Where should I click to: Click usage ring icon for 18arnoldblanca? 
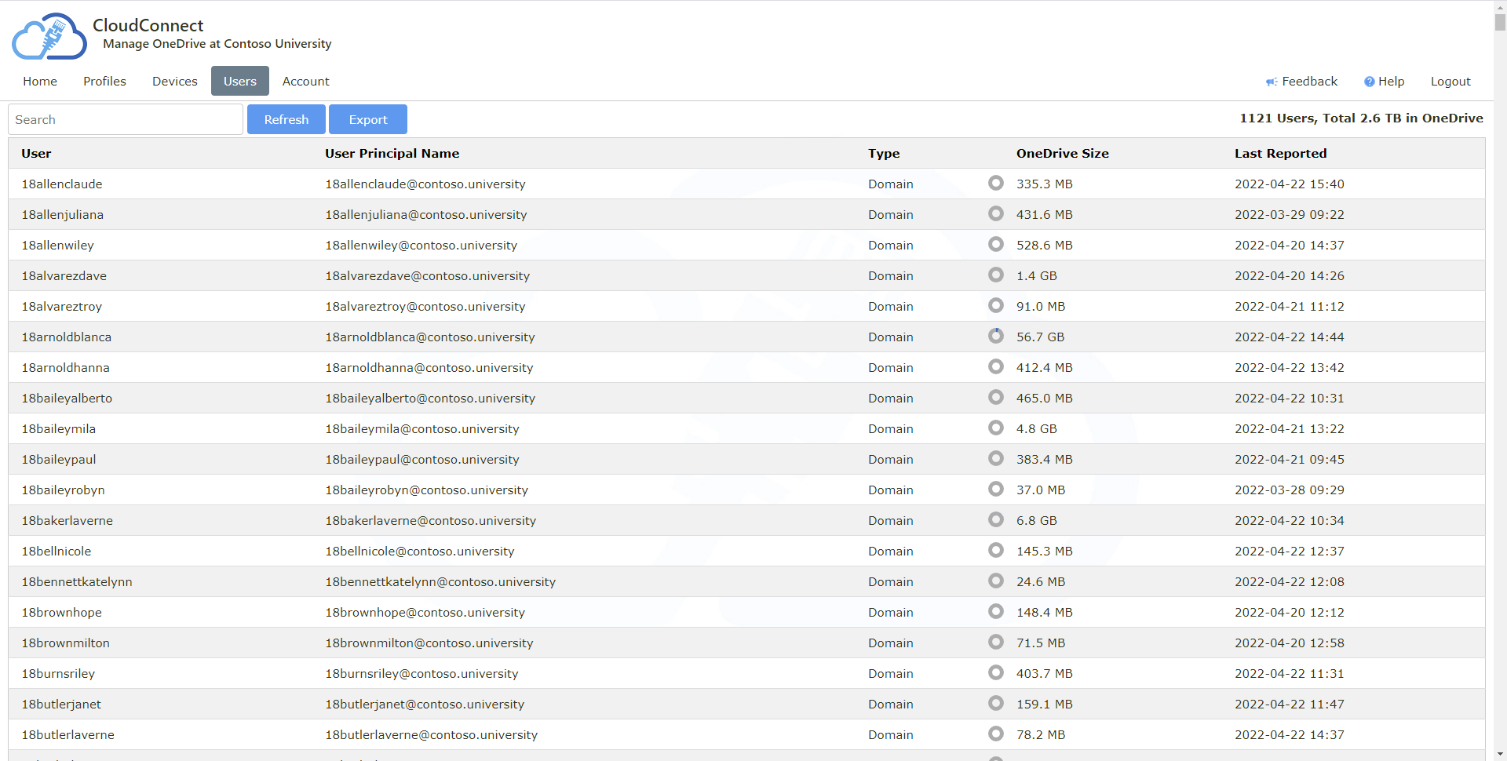click(x=995, y=336)
